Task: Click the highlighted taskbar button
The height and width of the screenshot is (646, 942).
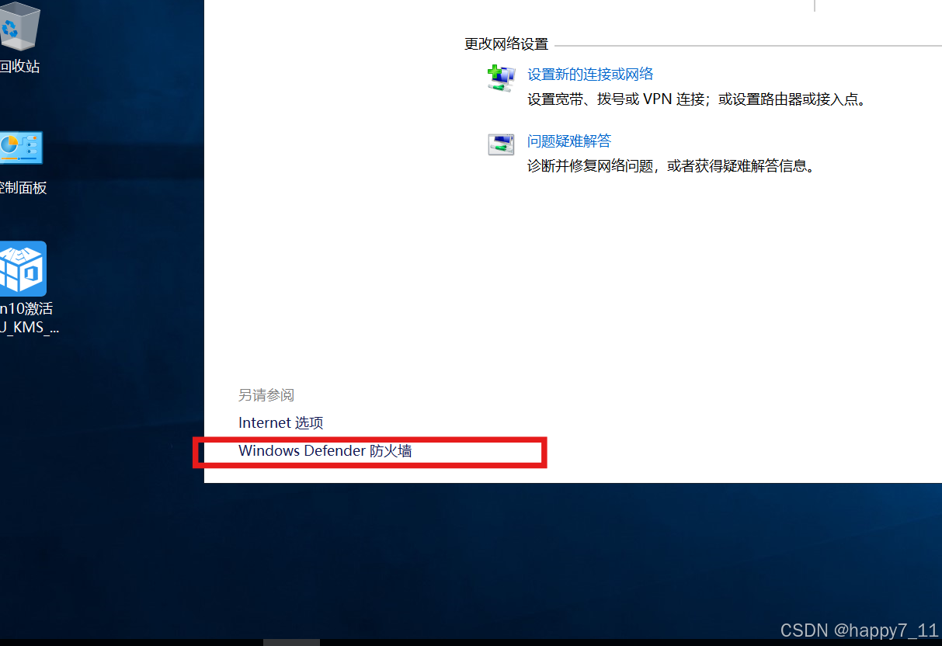Action: tap(291, 642)
